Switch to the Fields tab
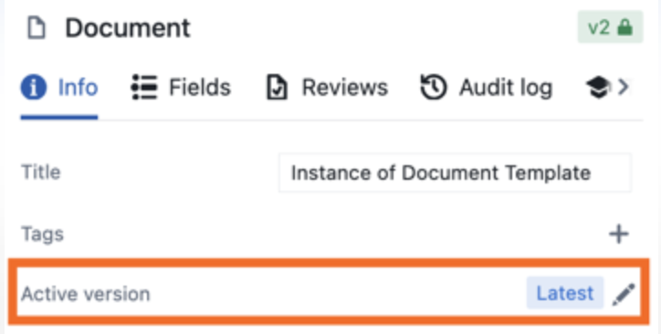Image resolution: width=661 pixels, height=334 pixels. coord(181,88)
